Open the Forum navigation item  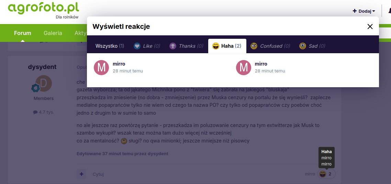click(x=23, y=33)
